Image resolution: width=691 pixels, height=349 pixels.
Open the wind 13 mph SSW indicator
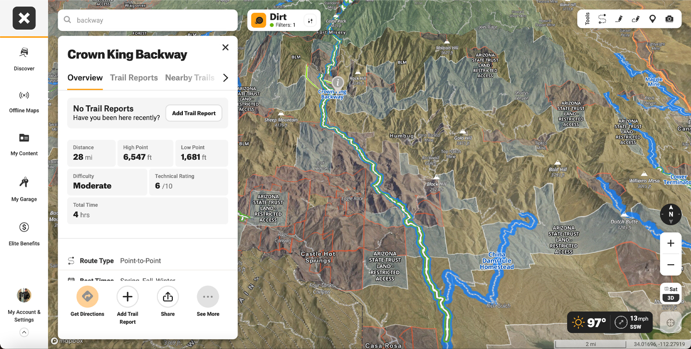(x=632, y=323)
